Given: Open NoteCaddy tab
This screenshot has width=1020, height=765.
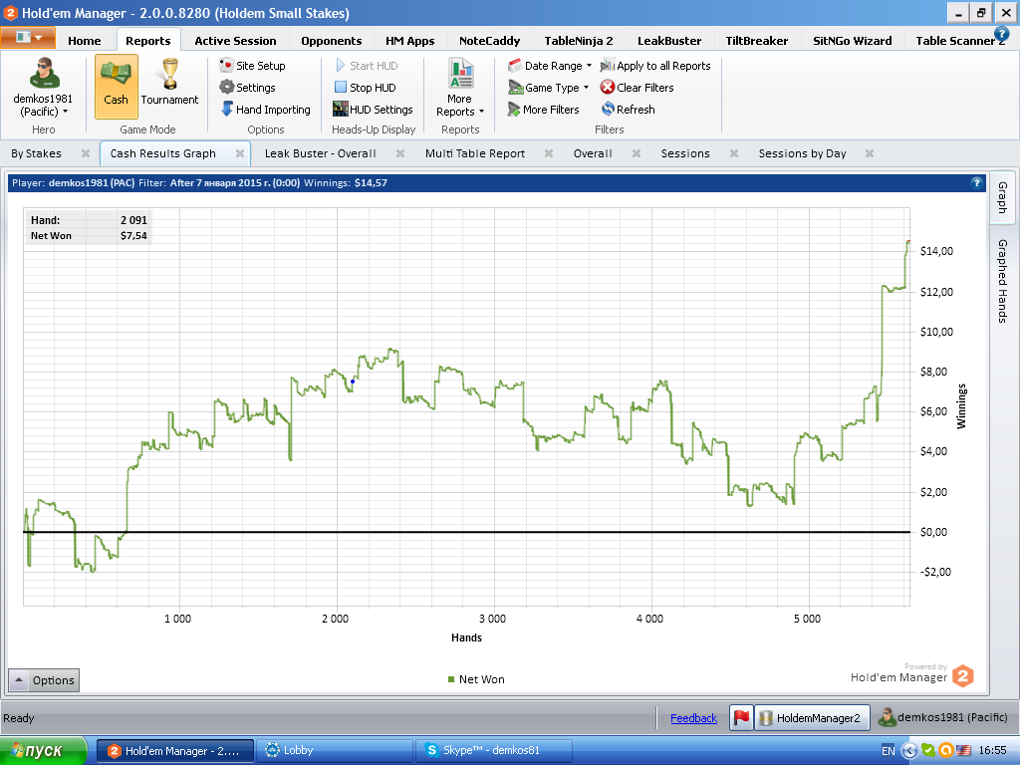Looking at the screenshot, I should (489, 40).
